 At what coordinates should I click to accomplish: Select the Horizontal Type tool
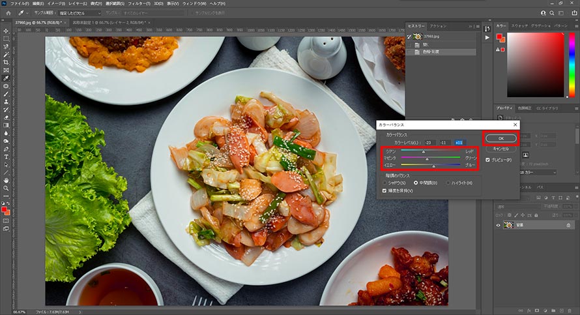coord(6,157)
